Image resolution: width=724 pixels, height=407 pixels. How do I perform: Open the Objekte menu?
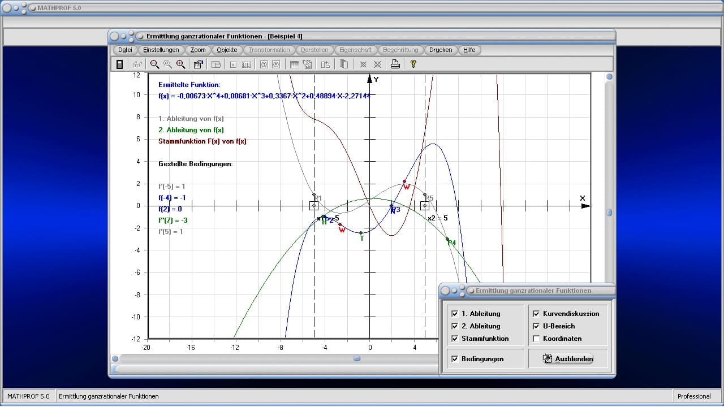pyautogui.click(x=227, y=50)
